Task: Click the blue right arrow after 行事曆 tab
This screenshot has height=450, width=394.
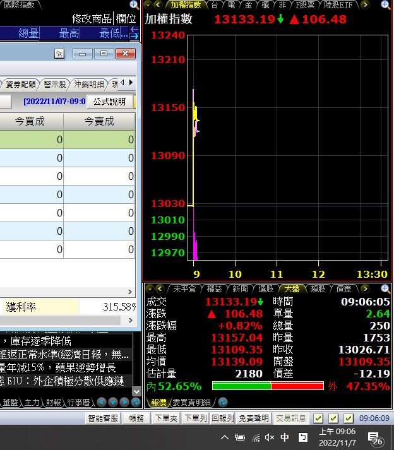Action: click(124, 402)
